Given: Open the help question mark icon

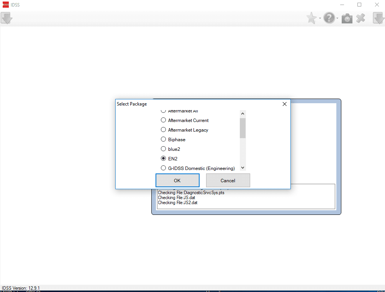Looking at the screenshot, I should pos(329,18).
